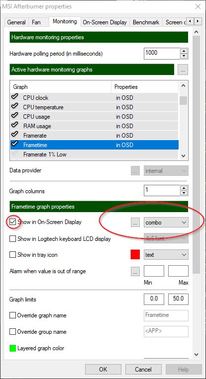Open the General tab
Screen dimensions: 206x379
(x=16, y=22)
